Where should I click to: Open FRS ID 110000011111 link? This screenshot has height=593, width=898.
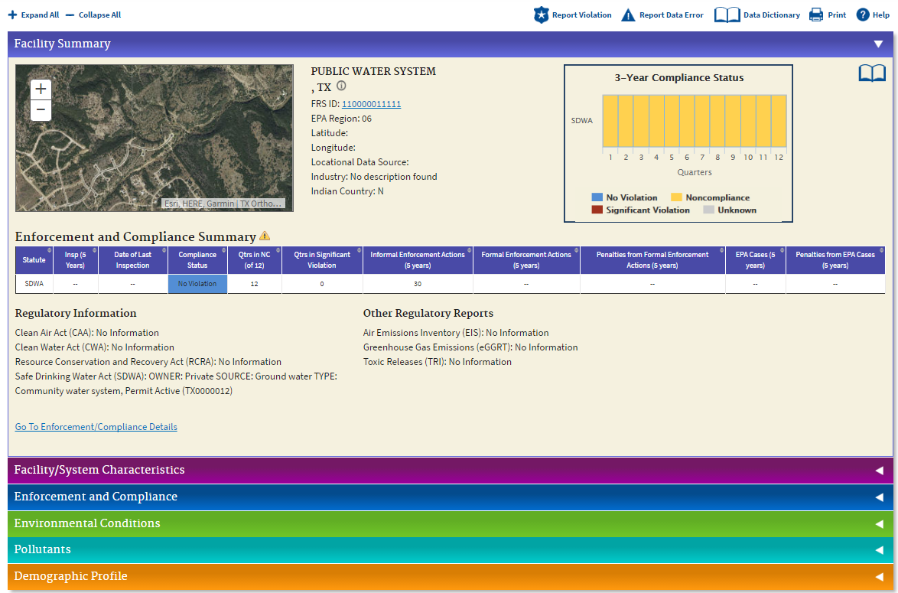pyautogui.click(x=371, y=104)
